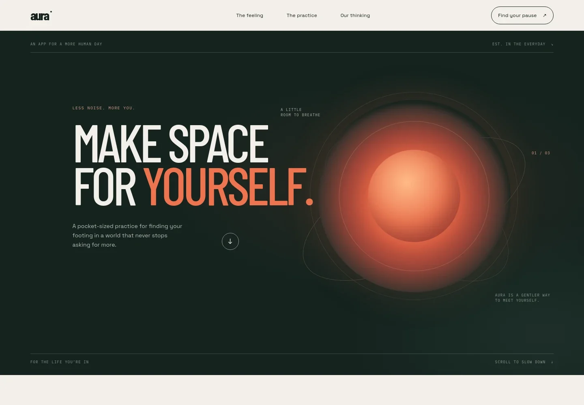This screenshot has width=584, height=405.
Task: Click the pocket-sized practice description paragraph
Action: point(127,235)
